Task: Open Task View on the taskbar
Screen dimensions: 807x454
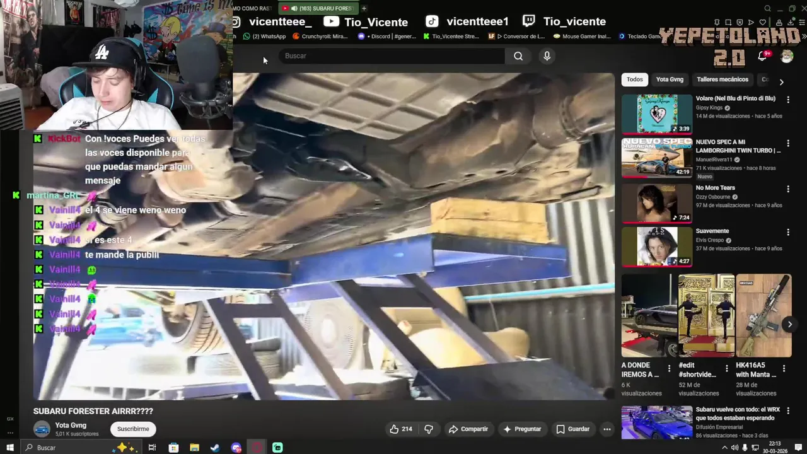Action: coord(152,448)
